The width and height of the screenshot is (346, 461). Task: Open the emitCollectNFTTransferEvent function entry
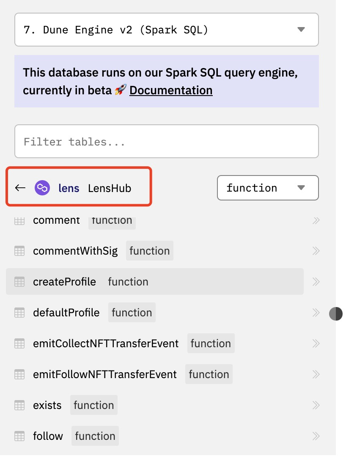tap(106, 343)
